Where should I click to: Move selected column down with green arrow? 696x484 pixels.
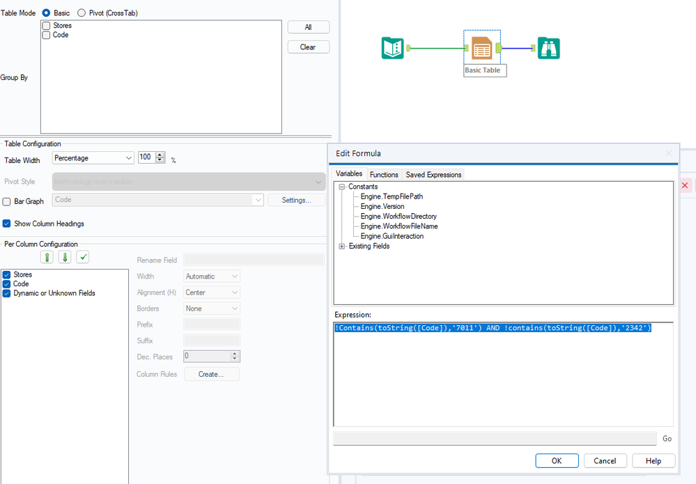[65, 257]
